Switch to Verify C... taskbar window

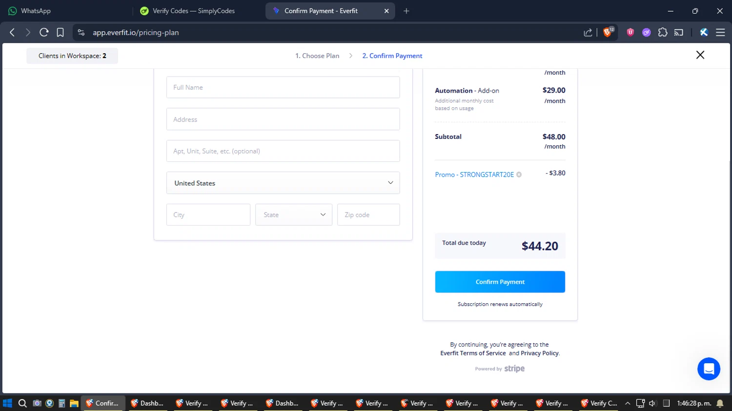click(599, 403)
